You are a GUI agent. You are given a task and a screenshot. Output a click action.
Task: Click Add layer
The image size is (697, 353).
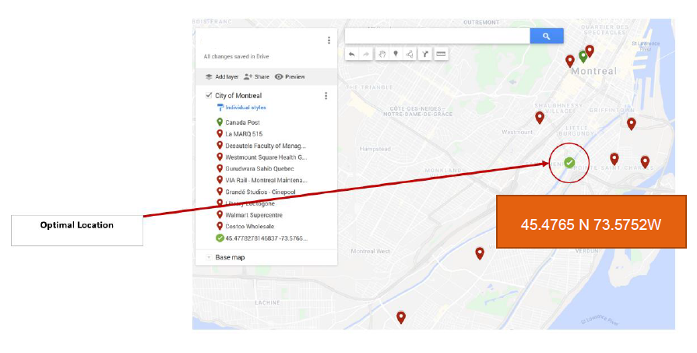(x=222, y=77)
